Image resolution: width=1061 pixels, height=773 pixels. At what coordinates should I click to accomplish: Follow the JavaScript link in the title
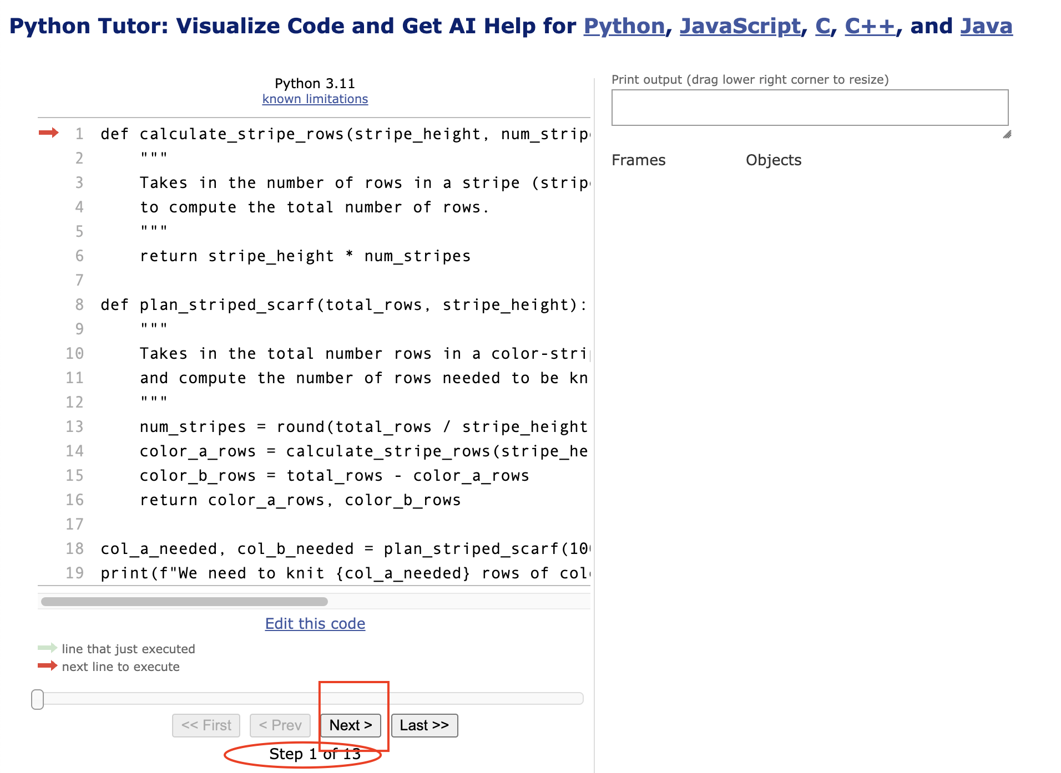click(x=740, y=26)
